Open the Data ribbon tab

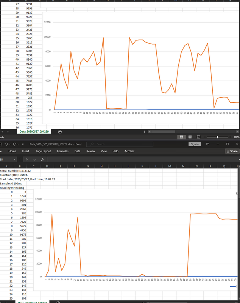(x=78, y=151)
